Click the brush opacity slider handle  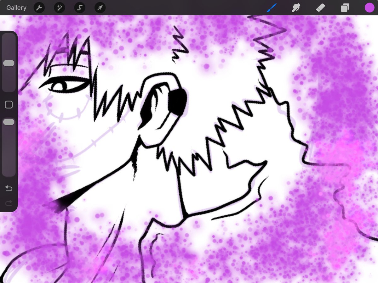[x=9, y=122]
